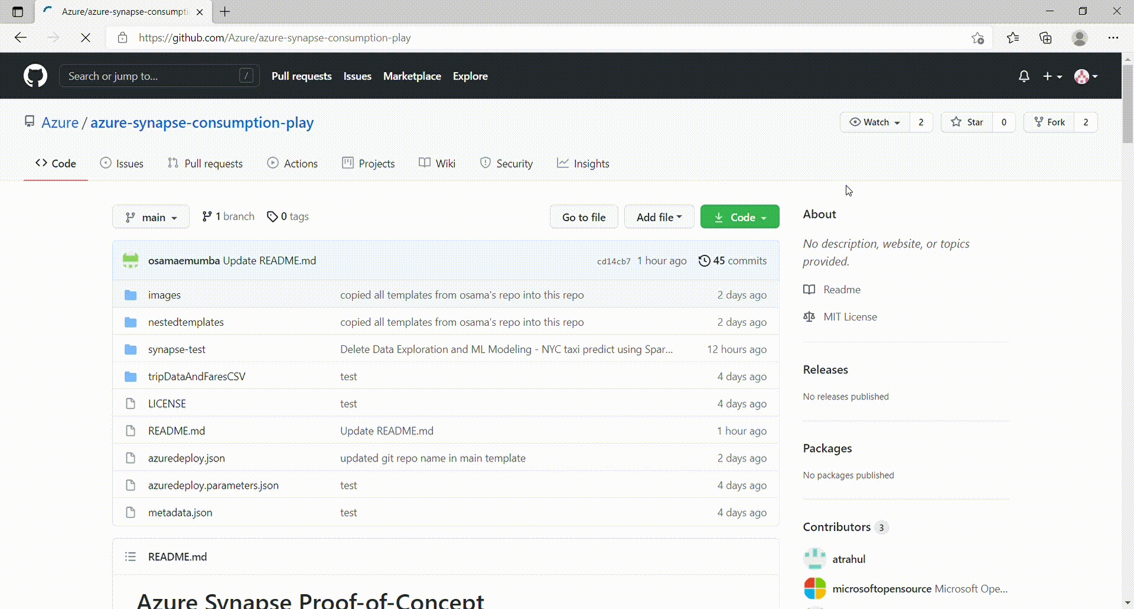This screenshot has width=1134, height=609.
Task: Open metadata.json file
Action: pos(180,512)
